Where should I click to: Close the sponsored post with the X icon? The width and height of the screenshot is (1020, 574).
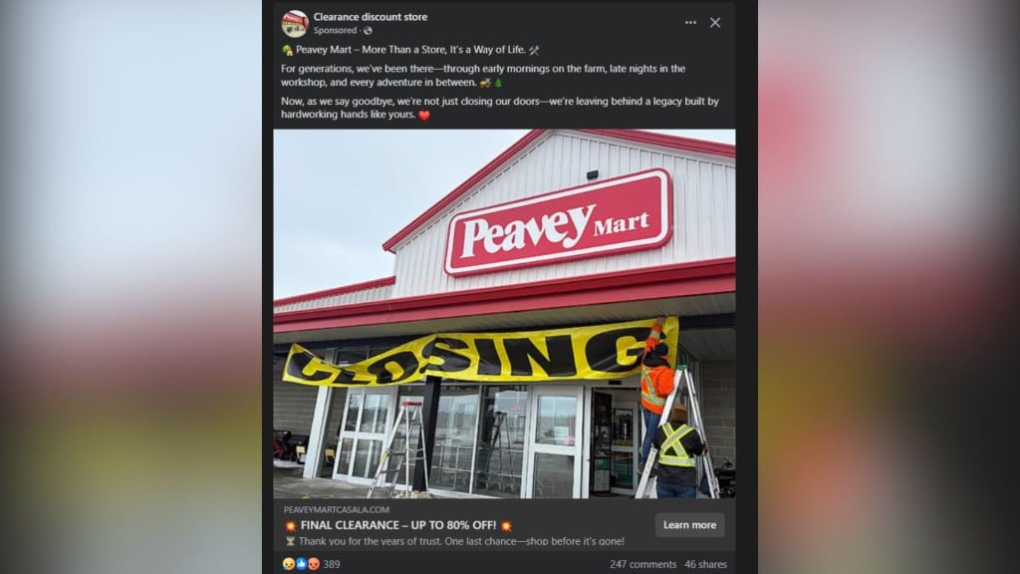coord(715,22)
